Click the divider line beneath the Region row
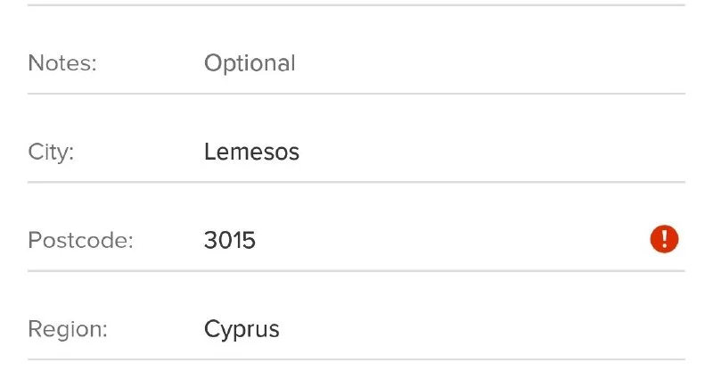Viewport: 713px width, 371px height. [x=356, y=359]
